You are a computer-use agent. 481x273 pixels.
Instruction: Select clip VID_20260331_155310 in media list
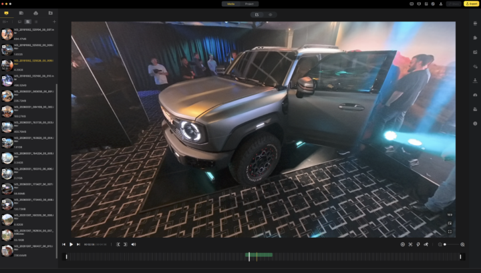pyautogui.click(x=28, y=174)
